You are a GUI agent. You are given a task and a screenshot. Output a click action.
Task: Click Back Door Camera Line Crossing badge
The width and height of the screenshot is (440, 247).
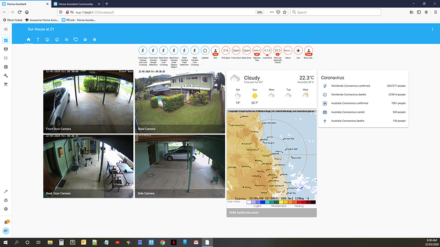click(x=164, y=51)
